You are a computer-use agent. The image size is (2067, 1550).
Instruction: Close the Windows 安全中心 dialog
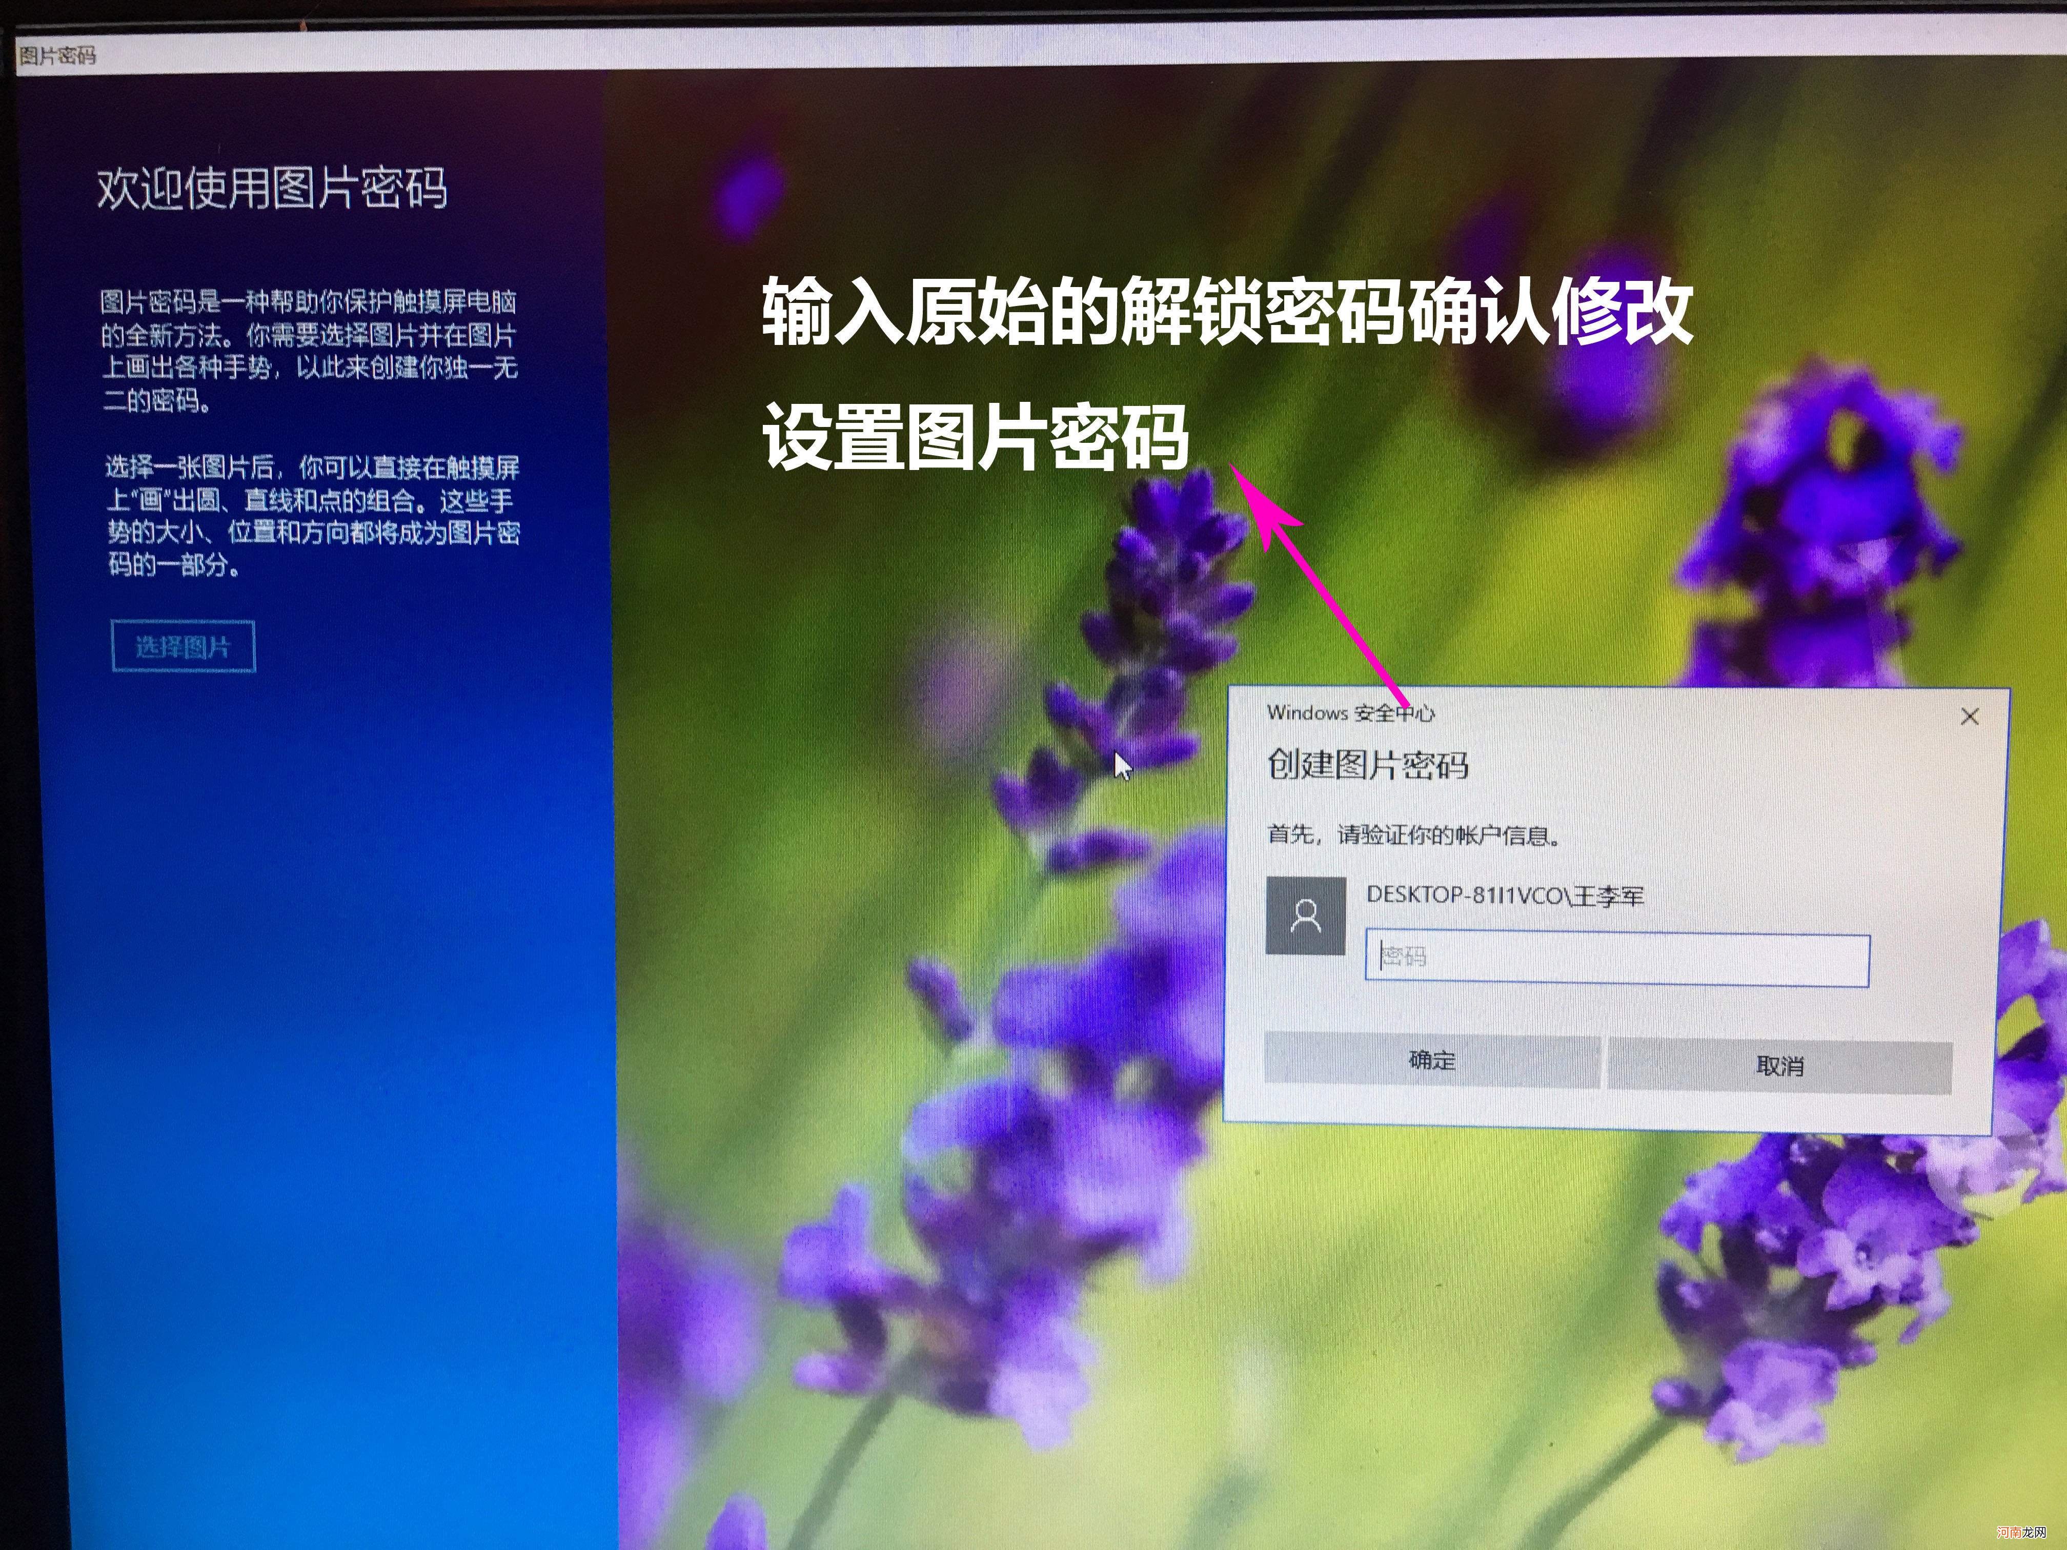(1969, 717)
